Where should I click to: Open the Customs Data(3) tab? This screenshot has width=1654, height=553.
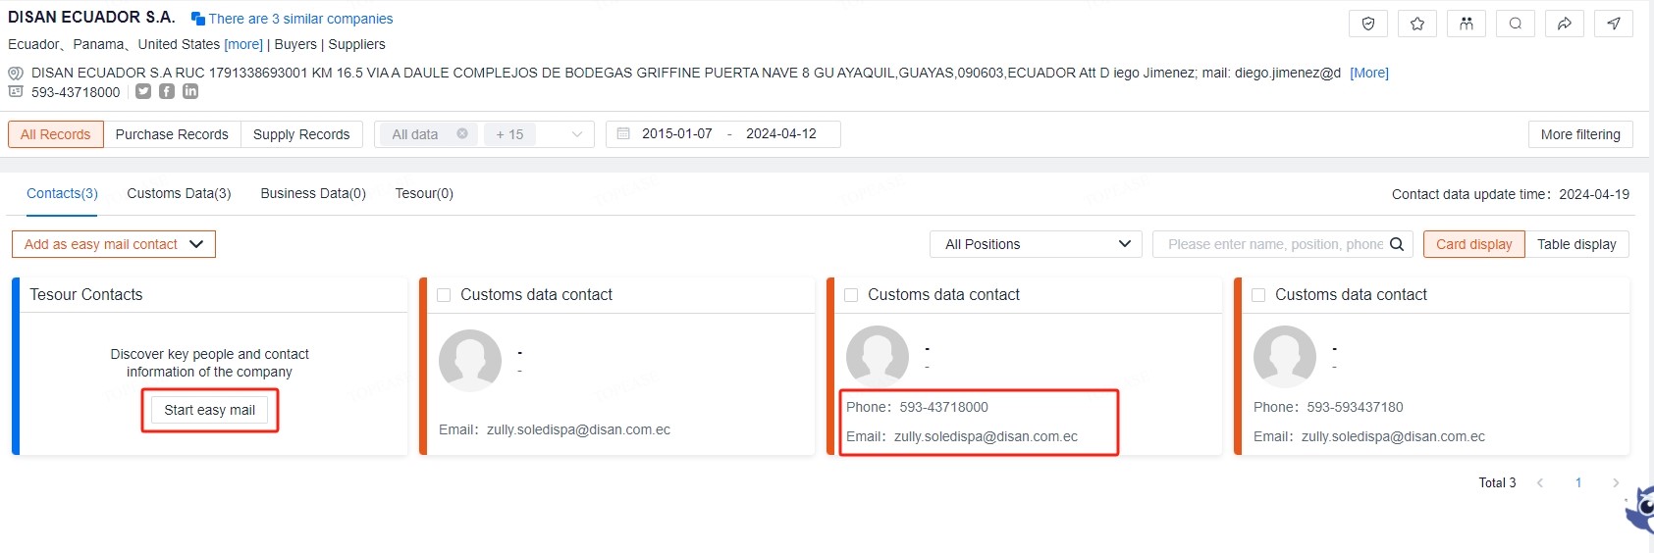[179, 193]
